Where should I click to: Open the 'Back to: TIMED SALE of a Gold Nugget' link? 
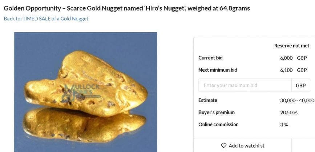(46, 18)
